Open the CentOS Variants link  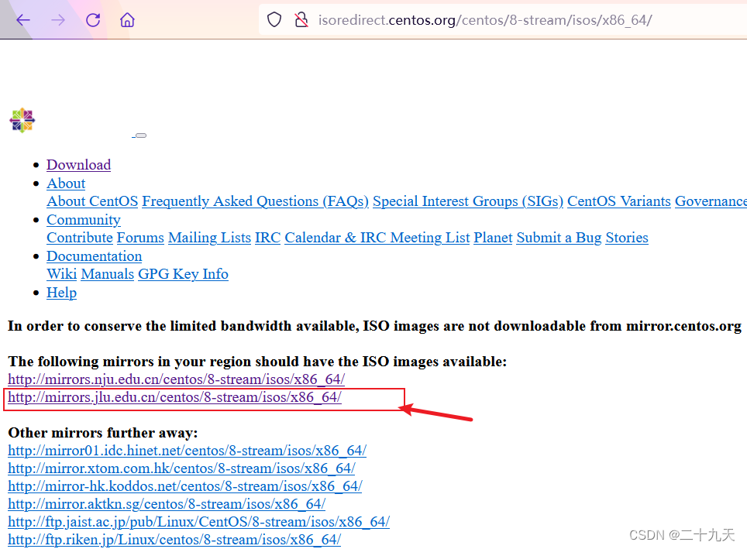pyautogui.click(x=619, y=201)
